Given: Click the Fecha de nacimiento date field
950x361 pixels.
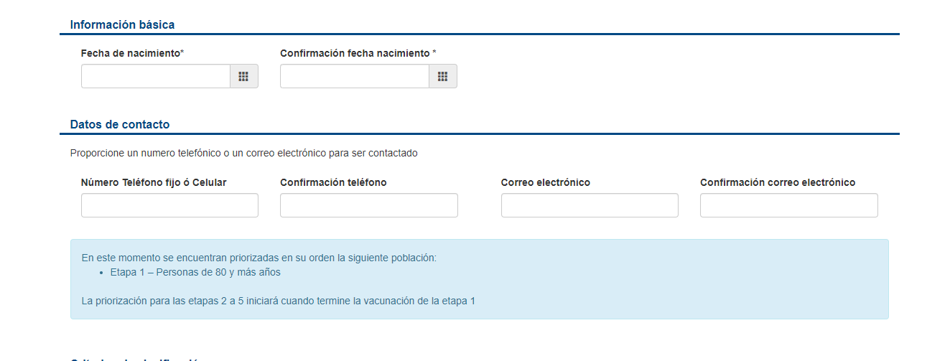Looking at the screenshot, I should tap(155, 76).
